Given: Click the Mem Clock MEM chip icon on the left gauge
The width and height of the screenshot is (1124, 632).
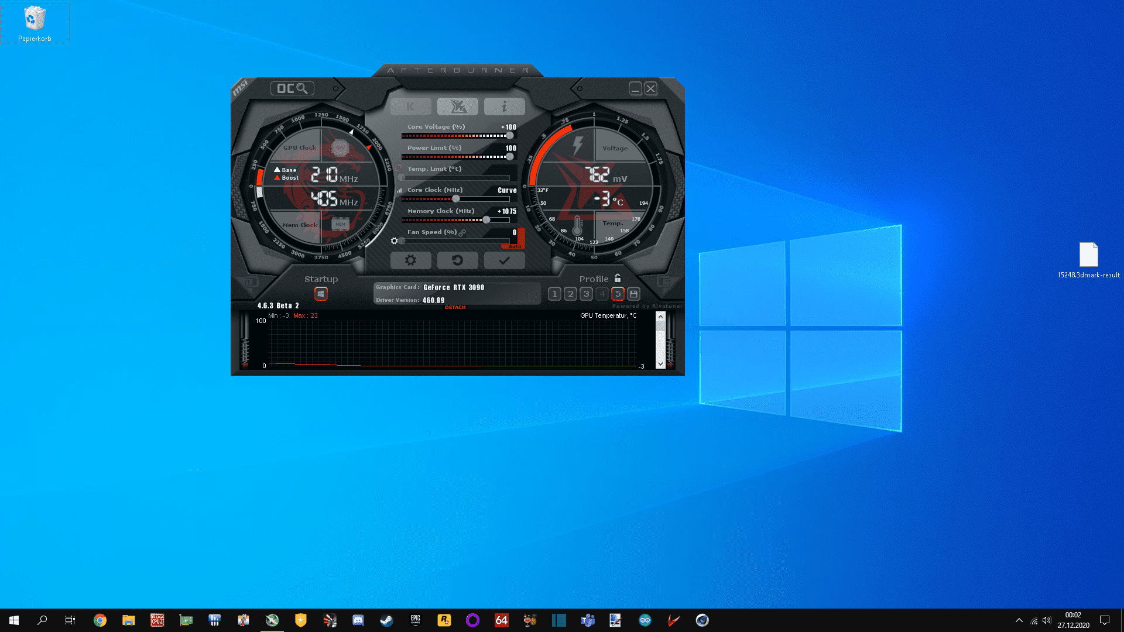Looking at the screenshot, I should click(x=340, y=224).
